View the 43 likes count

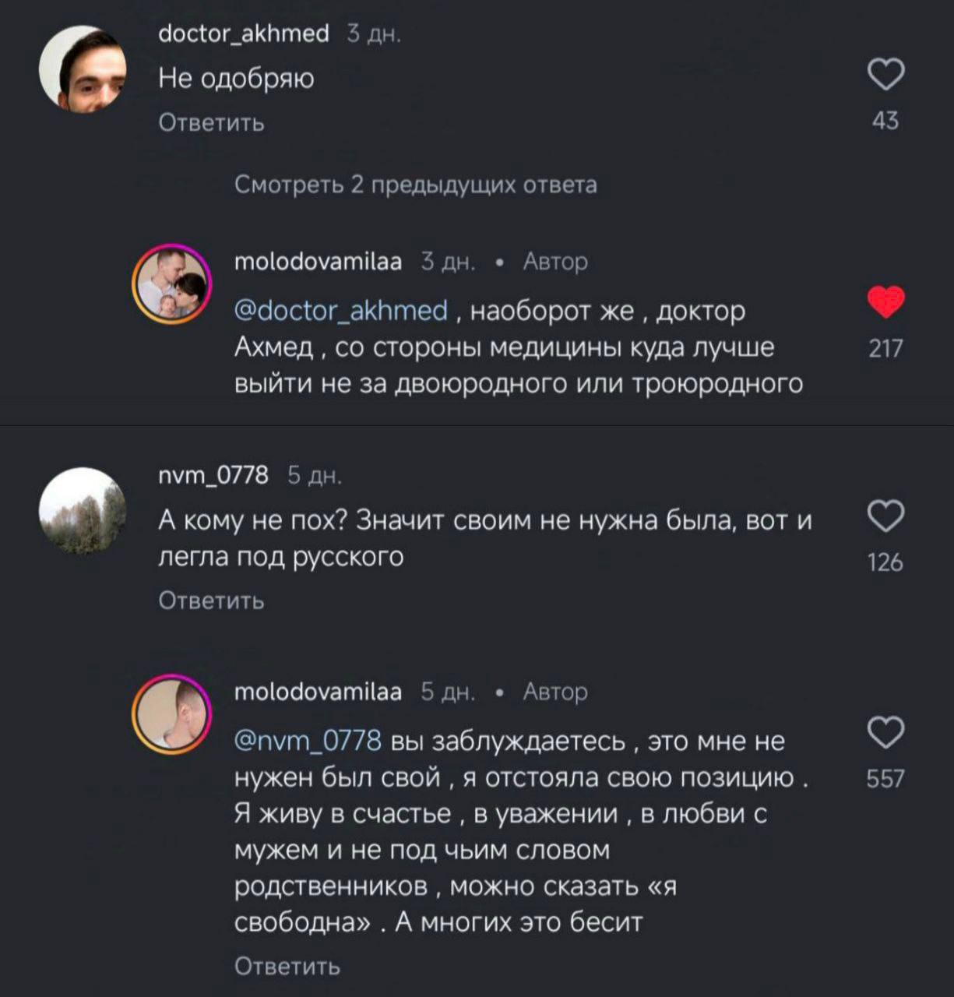(885, 121)
